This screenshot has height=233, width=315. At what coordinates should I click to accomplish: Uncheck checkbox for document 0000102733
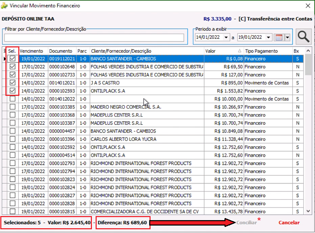(x=13, y=75)
